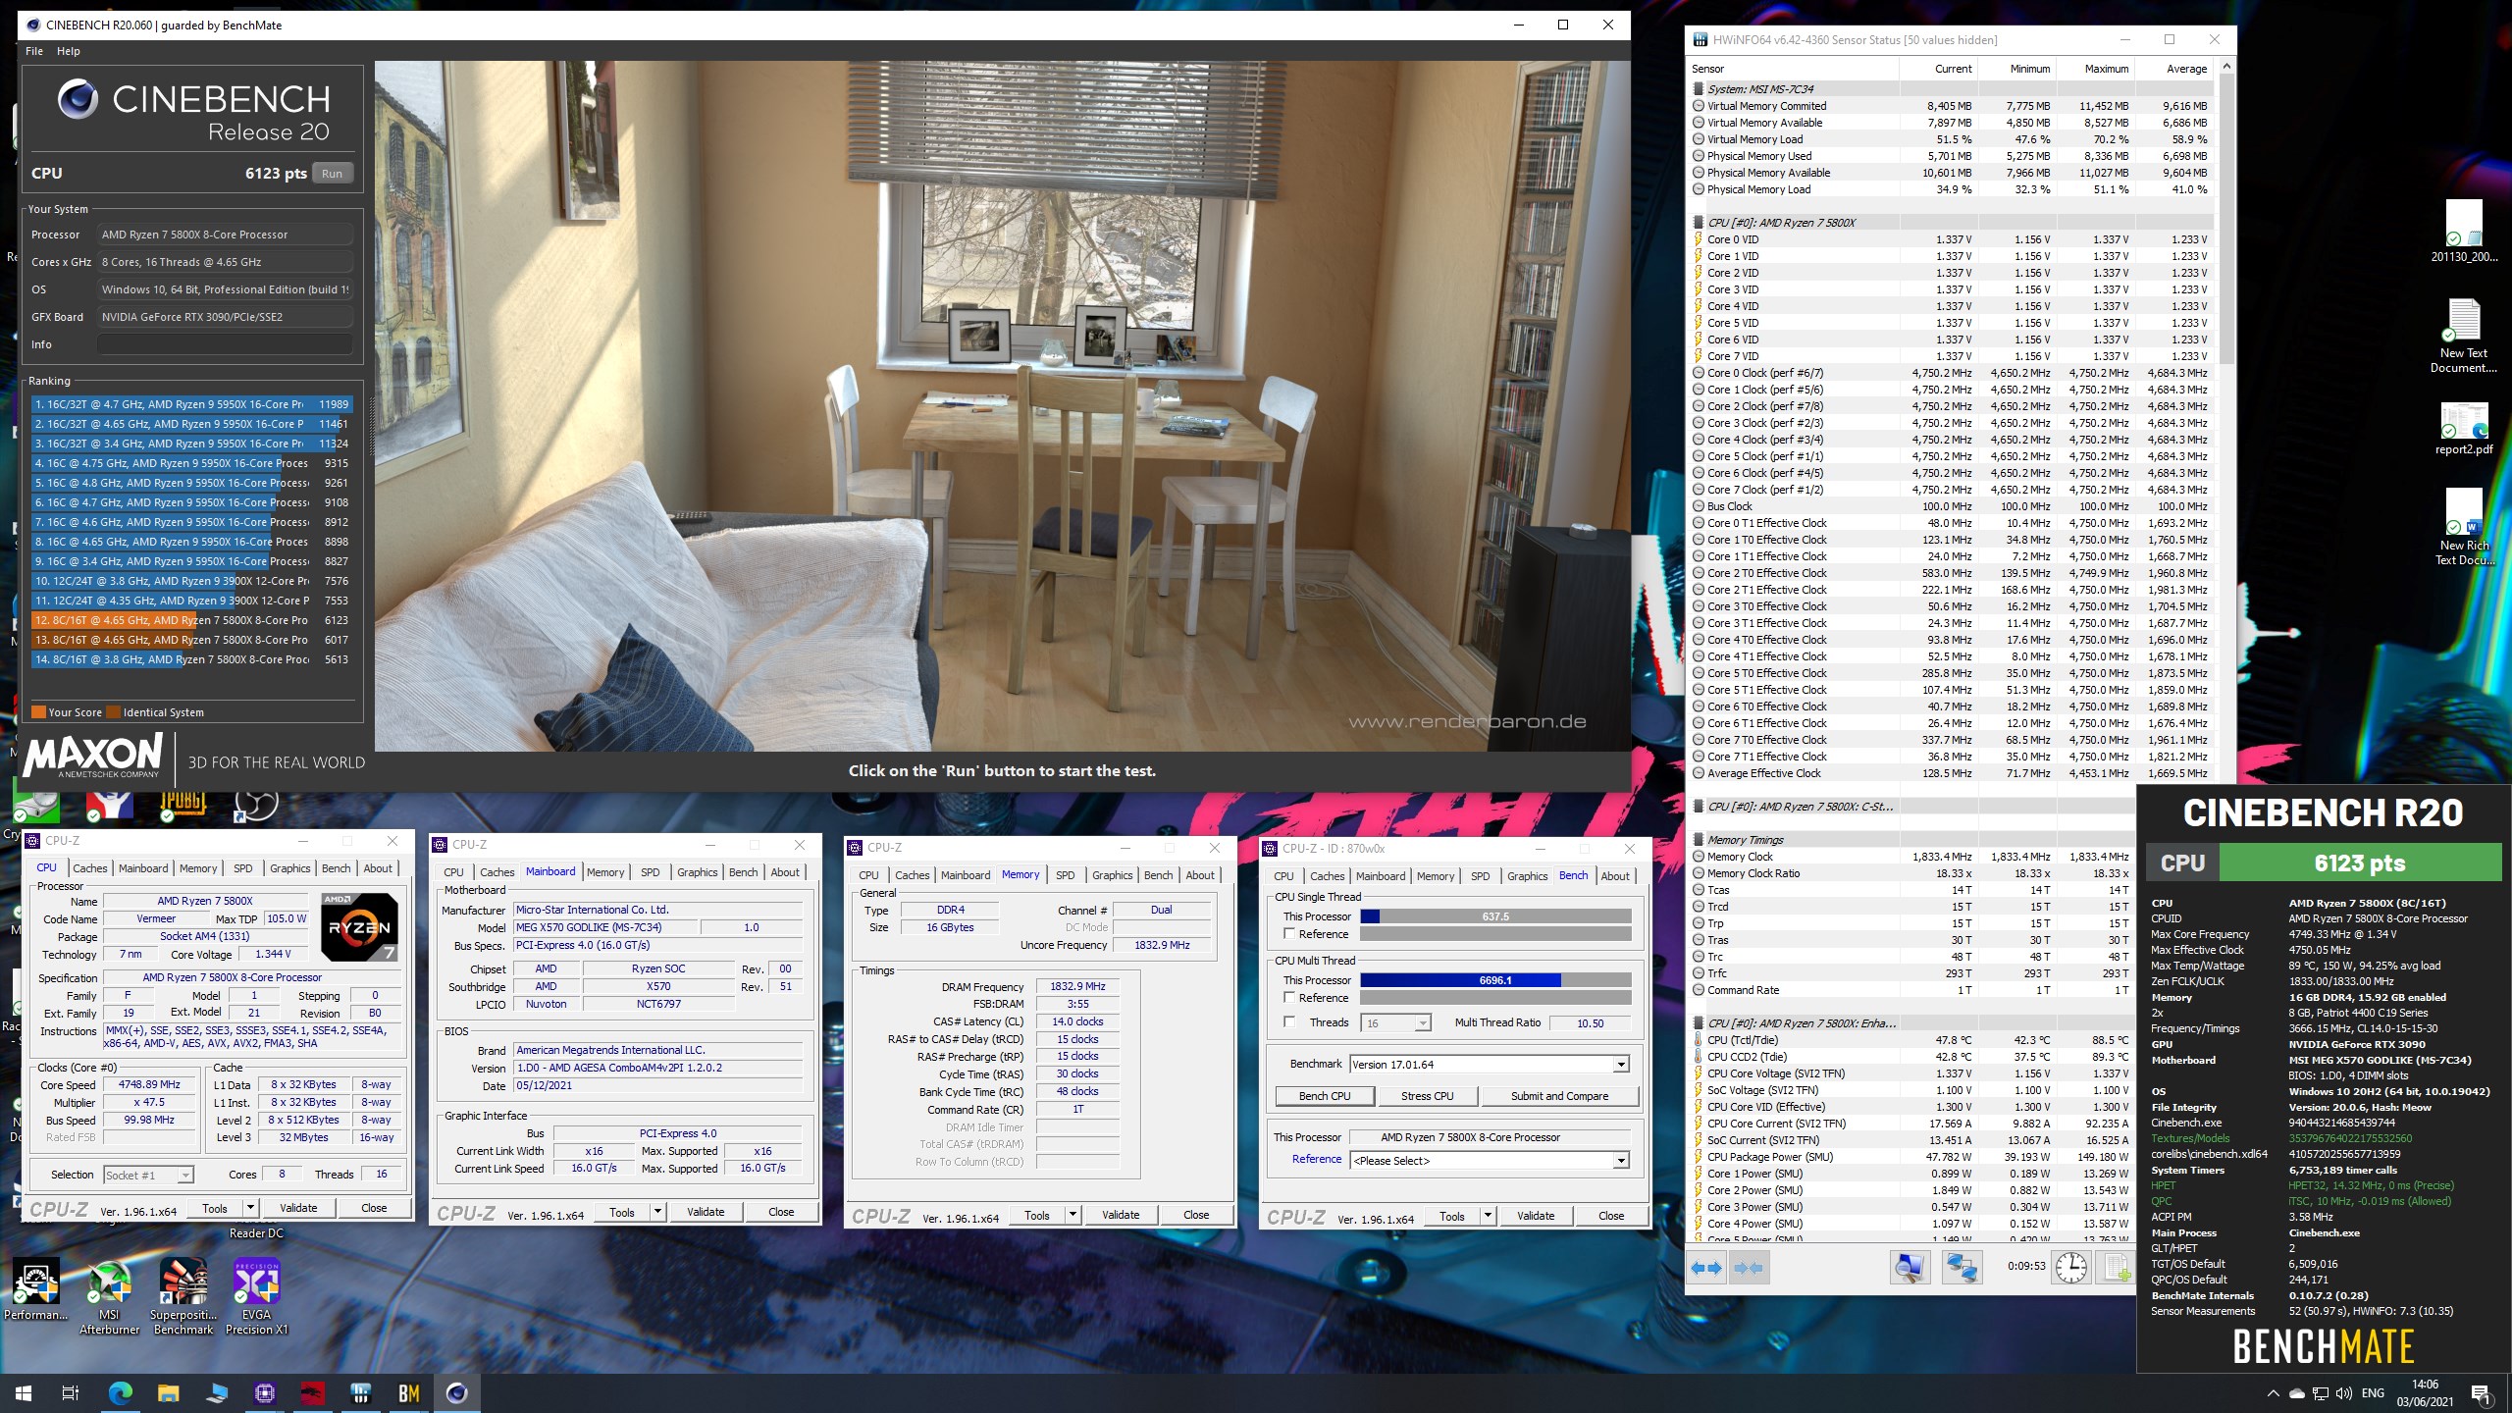2512x1413 pixels.
Task: Switch to SPD tab in CPU-Z Mainboard window
Action: [x=651, y=872]
